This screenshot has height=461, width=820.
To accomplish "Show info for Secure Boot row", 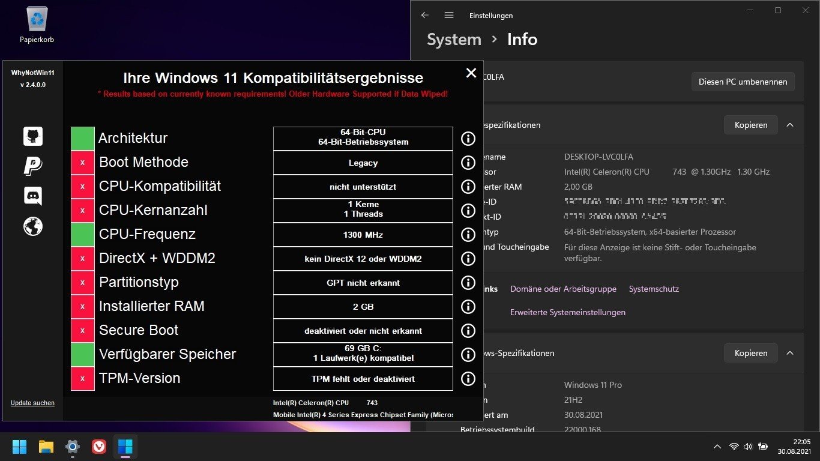I will [468, 331].
